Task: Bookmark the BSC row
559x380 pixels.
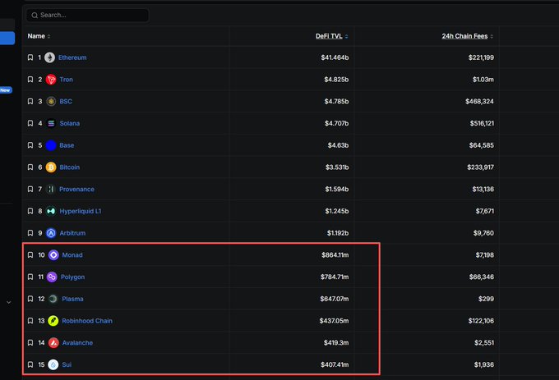Action: coord(30,102)
